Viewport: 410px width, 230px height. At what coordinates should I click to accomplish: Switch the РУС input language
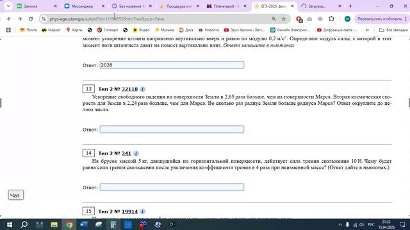(371, 224)
